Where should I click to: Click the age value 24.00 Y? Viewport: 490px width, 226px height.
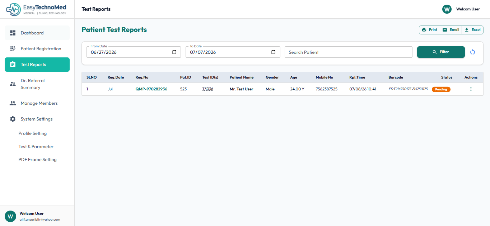point(297,89)
